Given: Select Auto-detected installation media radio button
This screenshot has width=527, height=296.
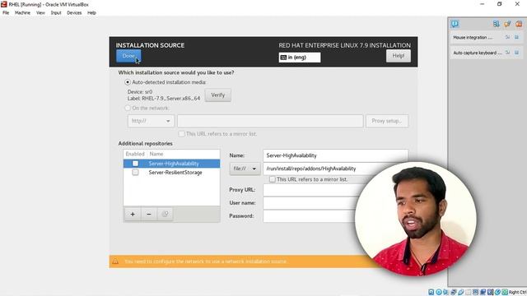Looking at the screenshot, I should [128, 82].
